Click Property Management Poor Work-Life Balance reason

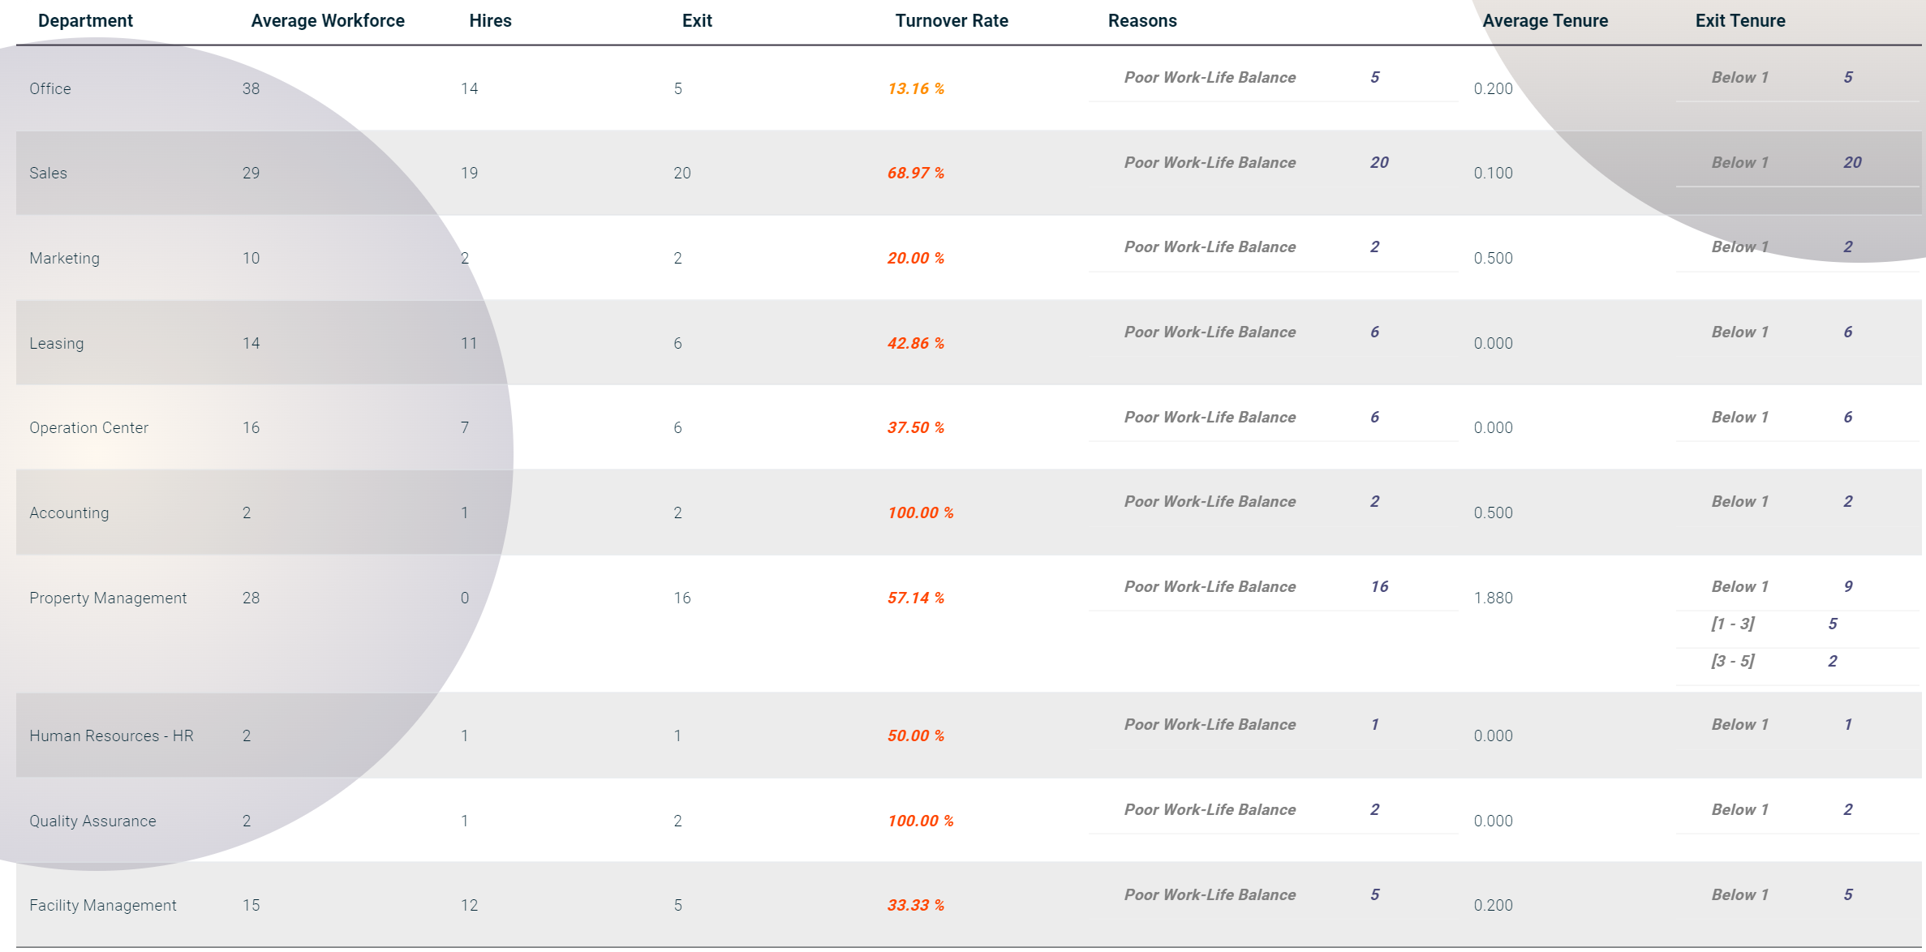[x=1210, y=586]
